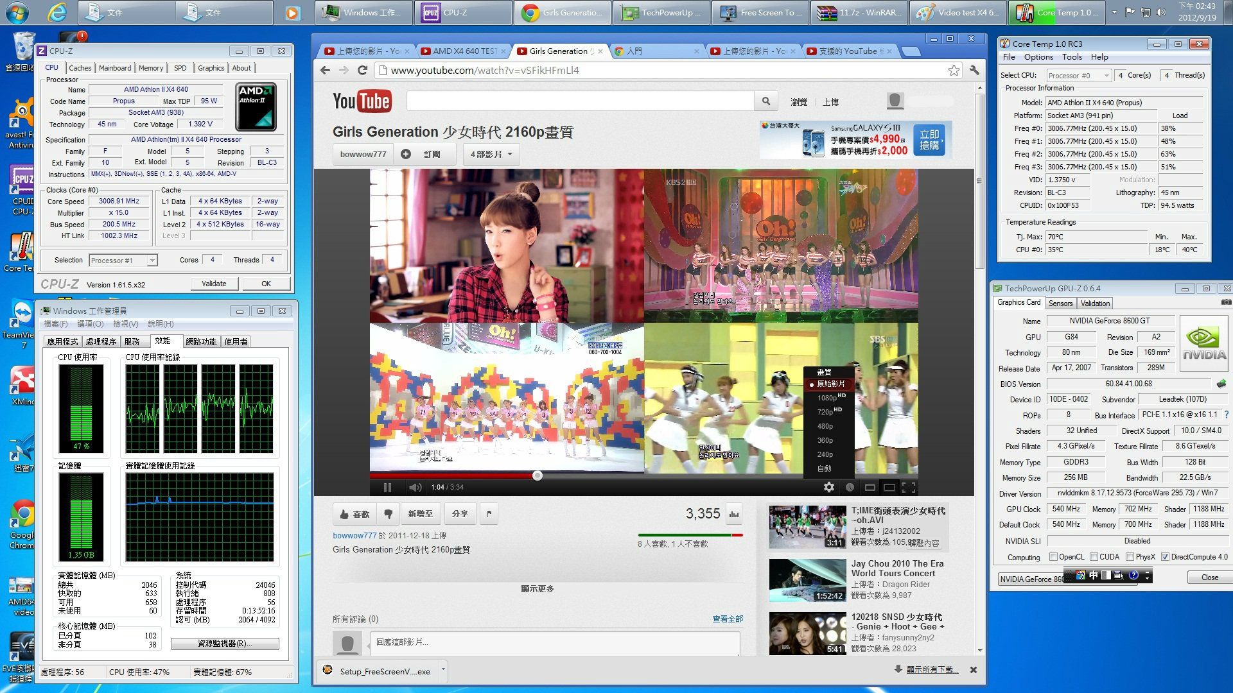This screenshot has height=693, width=1233.
Task: Select 480p quality option
Action: click(x=829, y=426)
